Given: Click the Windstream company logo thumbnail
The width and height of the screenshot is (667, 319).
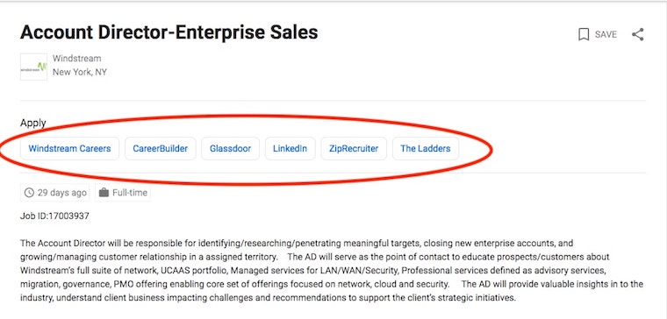Looking at the screenshot, I should (x=33, y=67).
